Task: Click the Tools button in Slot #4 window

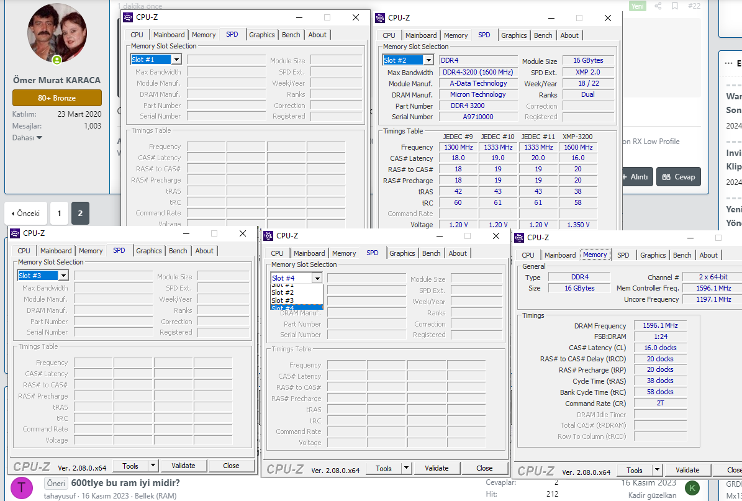Action: pos(384,468)
